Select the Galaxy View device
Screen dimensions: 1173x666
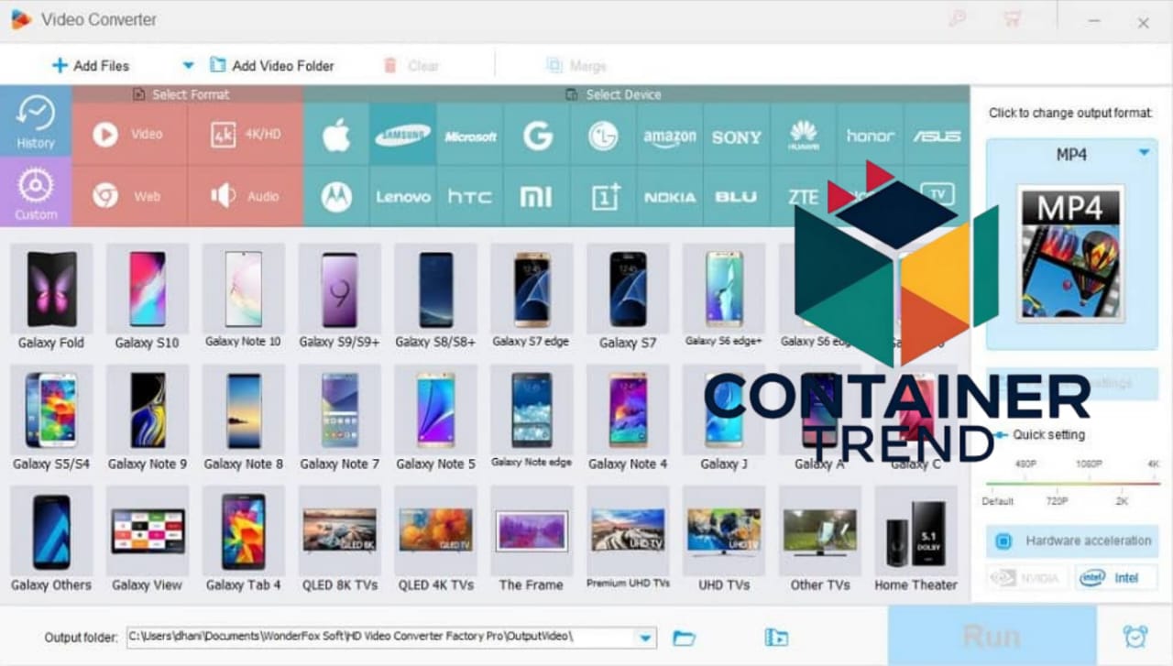coord(147,540)
